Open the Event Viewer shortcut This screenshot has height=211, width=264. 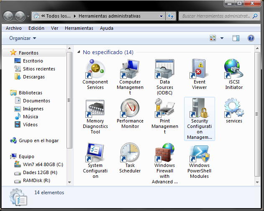pyautogui.click(x=199, y=69)
